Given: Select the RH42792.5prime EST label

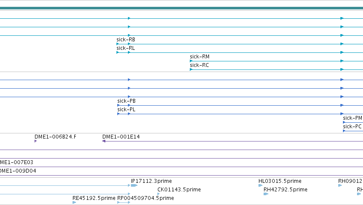Looking at the screenshot, I should pos(285,190).
